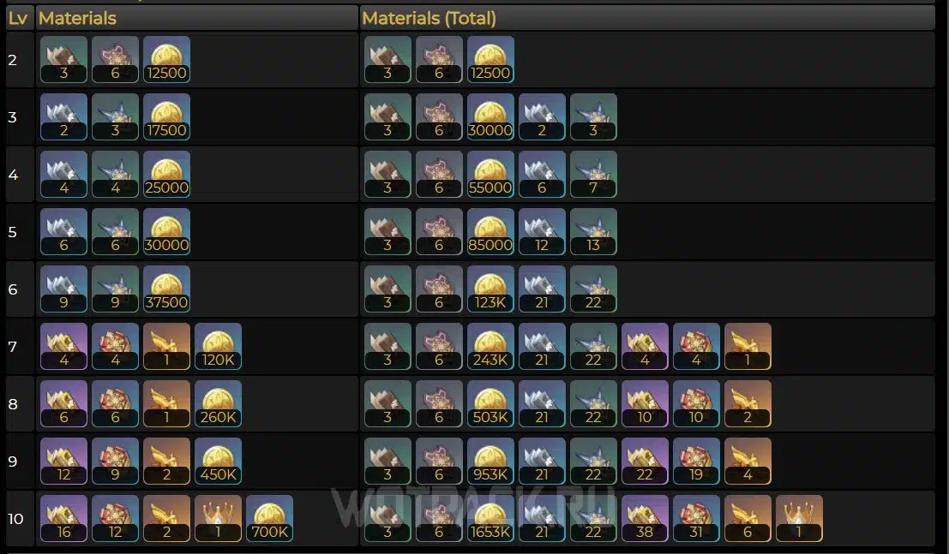Select the 1653K coin icon in level 10 totals
This screenshot has height=554, width=949.
(x=490, y=518)
